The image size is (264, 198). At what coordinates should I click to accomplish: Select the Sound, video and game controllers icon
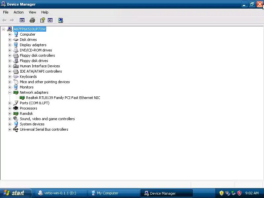coord(16,119)
